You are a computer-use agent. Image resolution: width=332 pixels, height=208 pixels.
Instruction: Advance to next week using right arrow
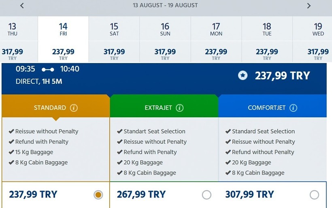(309, 6)
